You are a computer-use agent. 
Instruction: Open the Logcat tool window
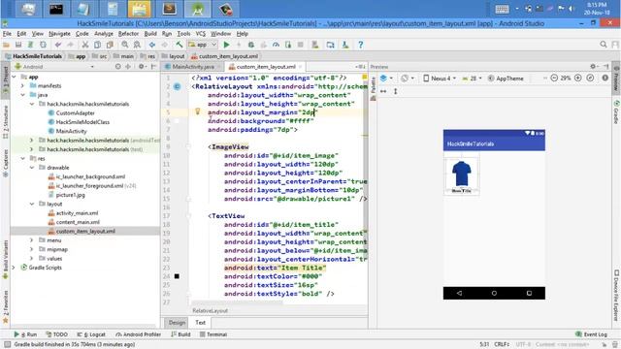pyautogui.click(x=91, y=334)
